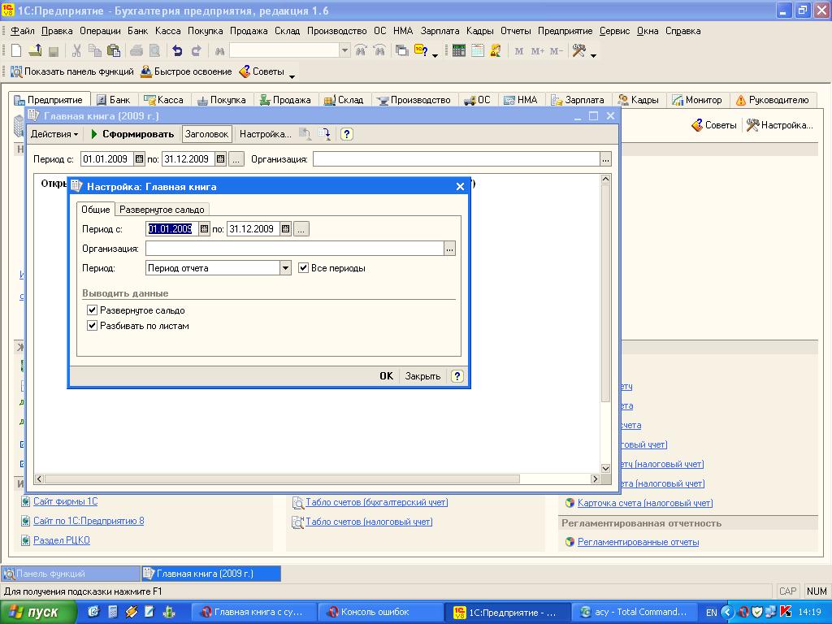Click the Save diskette icon in main toolbar

pyautogui.click(x=53, y=51)
